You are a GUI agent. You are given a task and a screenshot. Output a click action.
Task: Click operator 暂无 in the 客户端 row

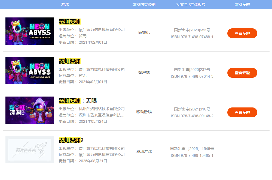[82, 76]
